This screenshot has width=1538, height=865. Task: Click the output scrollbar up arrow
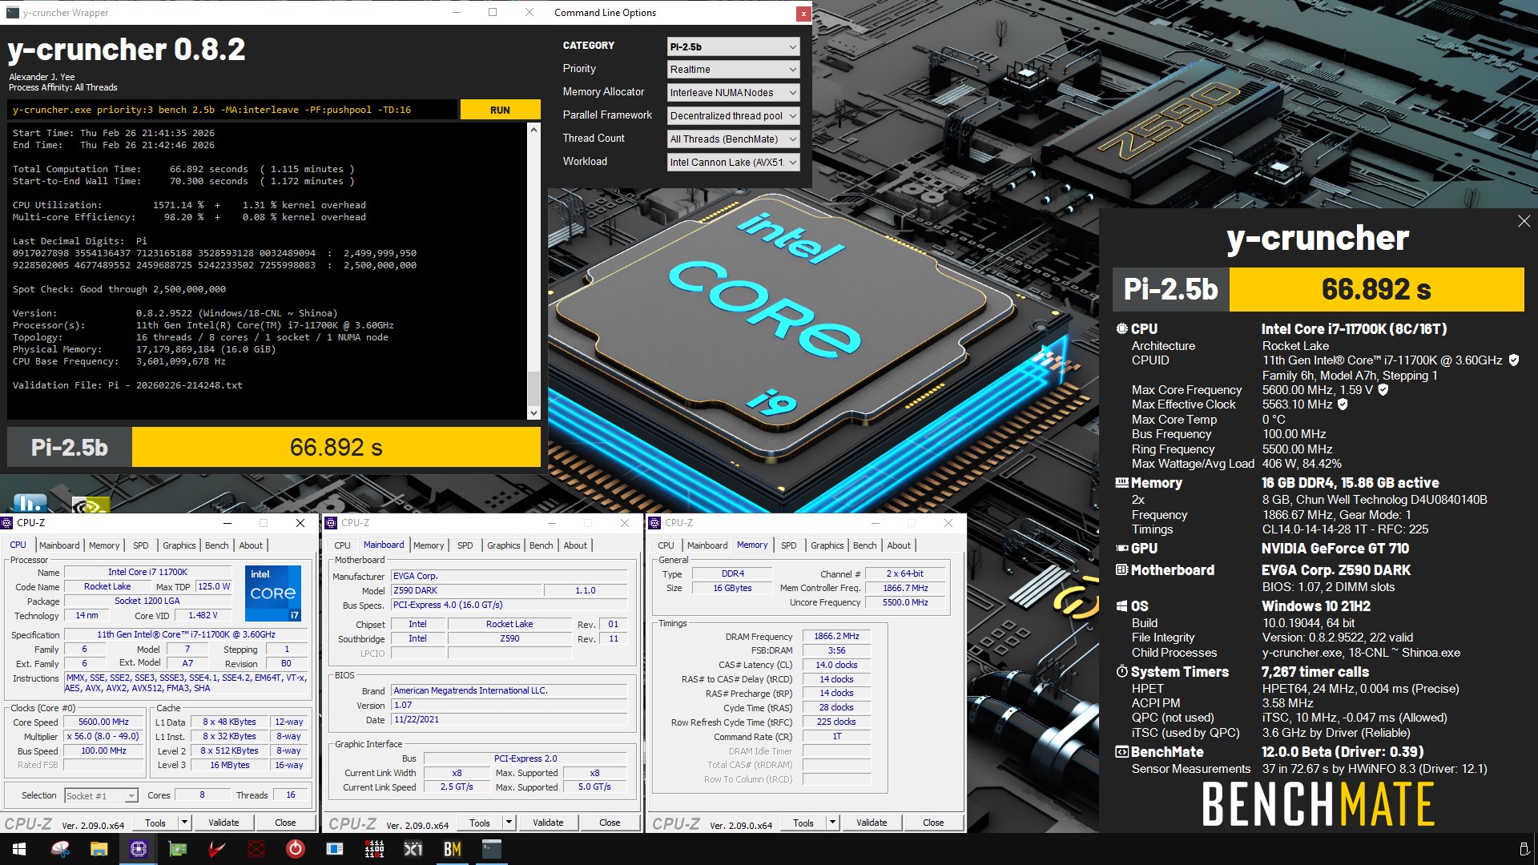tap(533, 129)
